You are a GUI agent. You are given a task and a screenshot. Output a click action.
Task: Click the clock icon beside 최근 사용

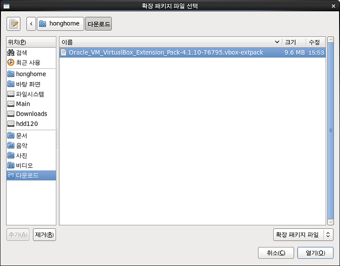pos(11,62)
